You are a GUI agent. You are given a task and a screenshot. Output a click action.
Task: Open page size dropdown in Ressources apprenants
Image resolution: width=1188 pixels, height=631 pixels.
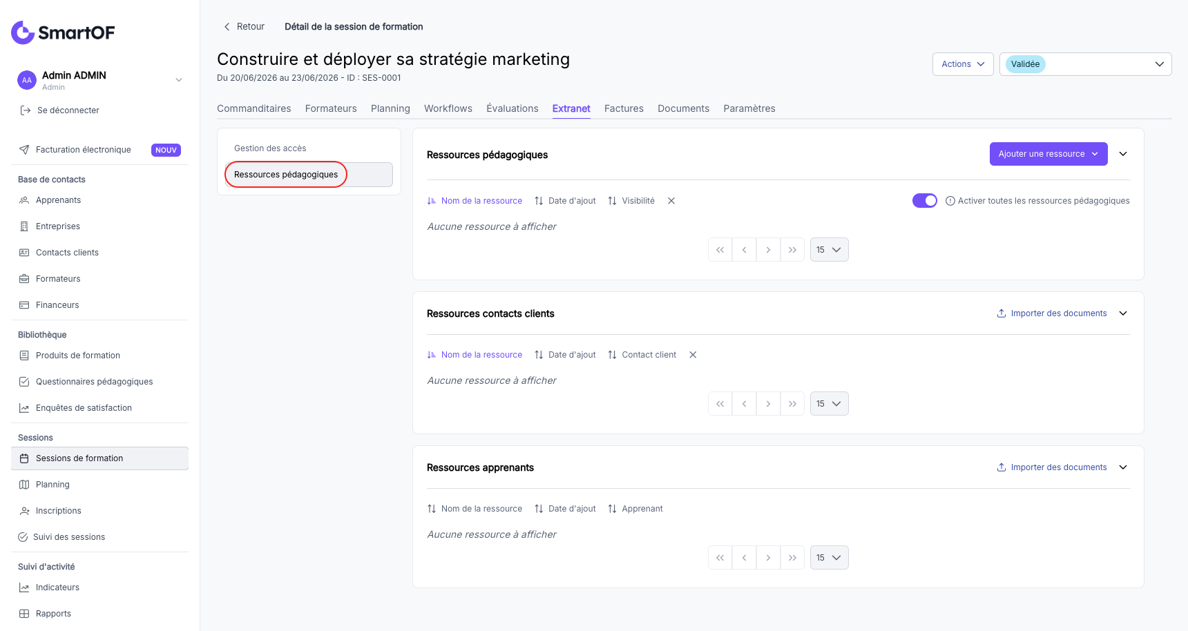pyautogui.click(x=829, y=558)
